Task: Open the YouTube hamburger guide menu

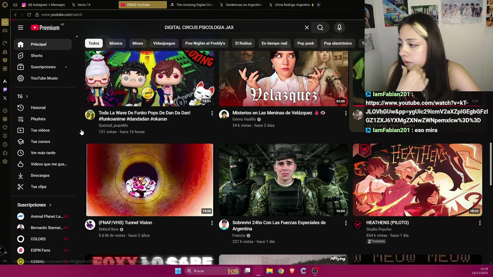Action: [x=20, y=27]
